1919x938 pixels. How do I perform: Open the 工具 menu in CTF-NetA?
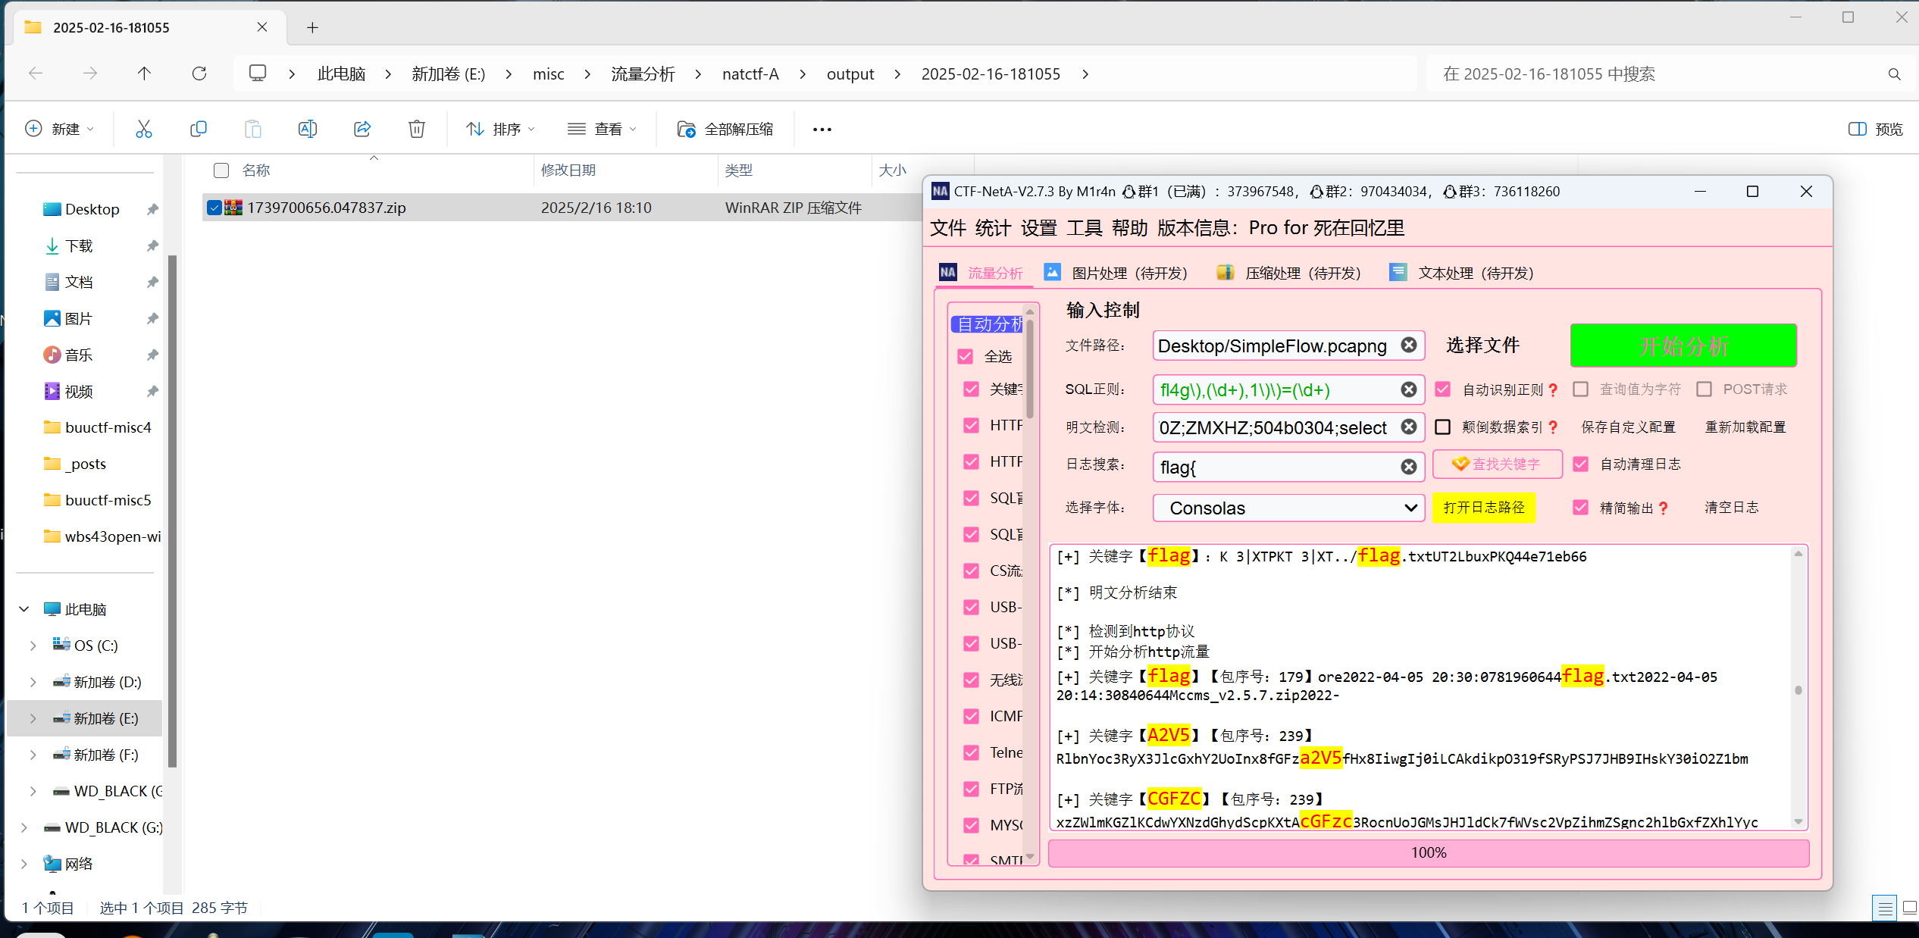tap(1085, 228)
